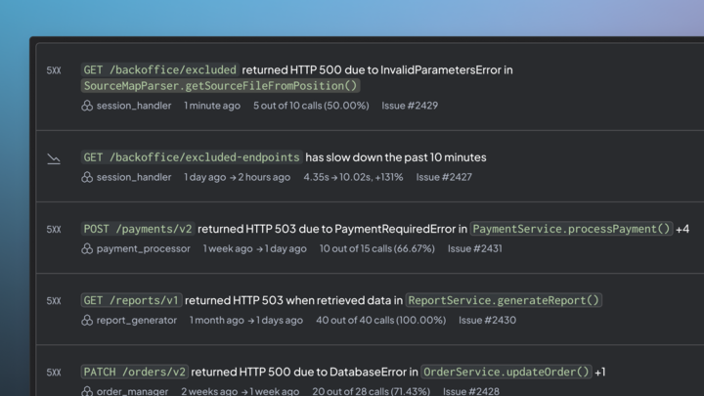Viewport: 704px width, 396px height.
Task: Click the service icon next to payment_processor
Action: click(x=87, y=248)
